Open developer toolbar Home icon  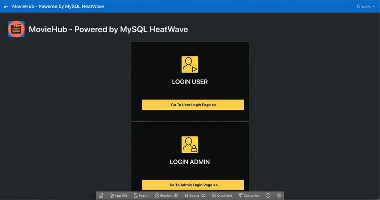click(101, 195)
